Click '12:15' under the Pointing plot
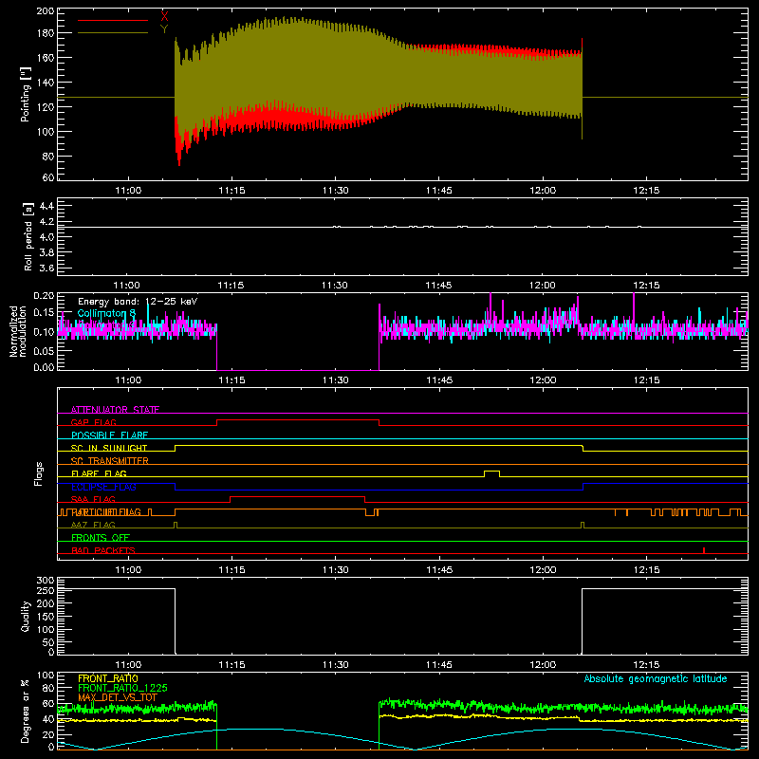 pos(646,191)
